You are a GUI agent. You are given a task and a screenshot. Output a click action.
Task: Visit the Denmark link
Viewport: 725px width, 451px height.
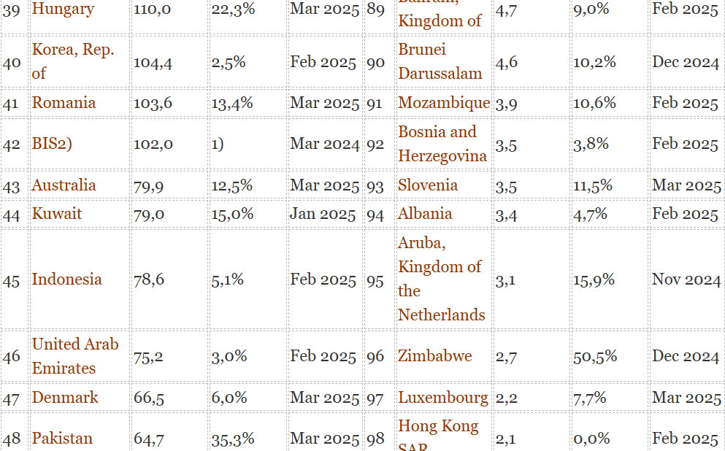[65, 398]
